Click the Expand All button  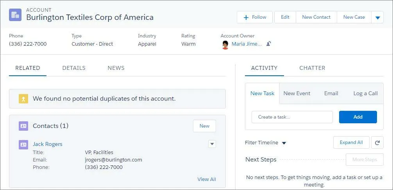point(351,142)
